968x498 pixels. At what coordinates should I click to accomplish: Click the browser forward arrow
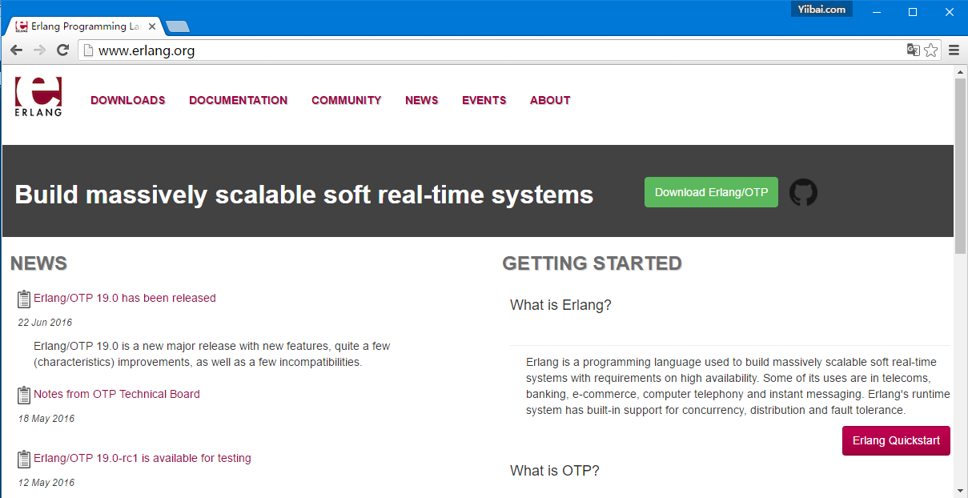pos(39,50)
